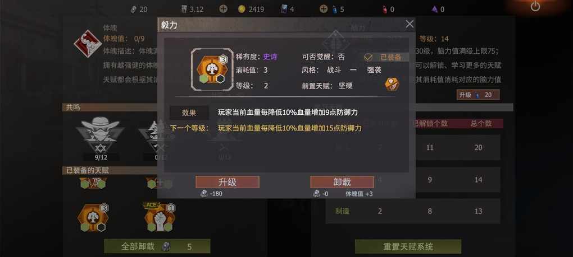Toggle the 已装备 equipped checkmark
The height and width of the screenshot is (257, 573).
pos(368,57)
